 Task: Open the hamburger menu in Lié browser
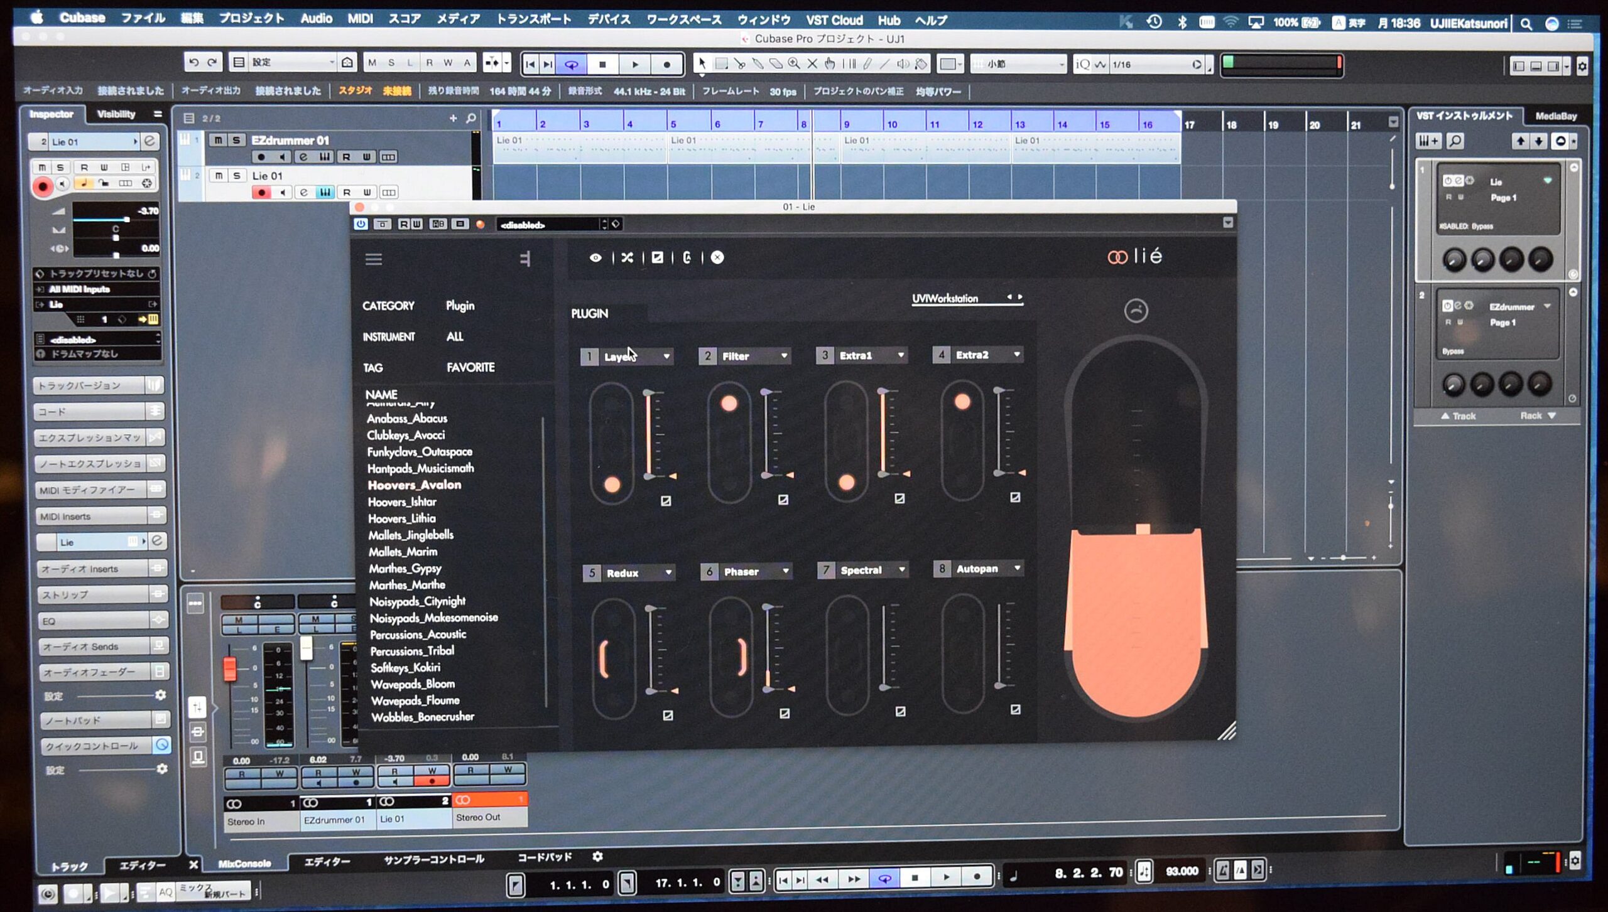pos(374,259)
